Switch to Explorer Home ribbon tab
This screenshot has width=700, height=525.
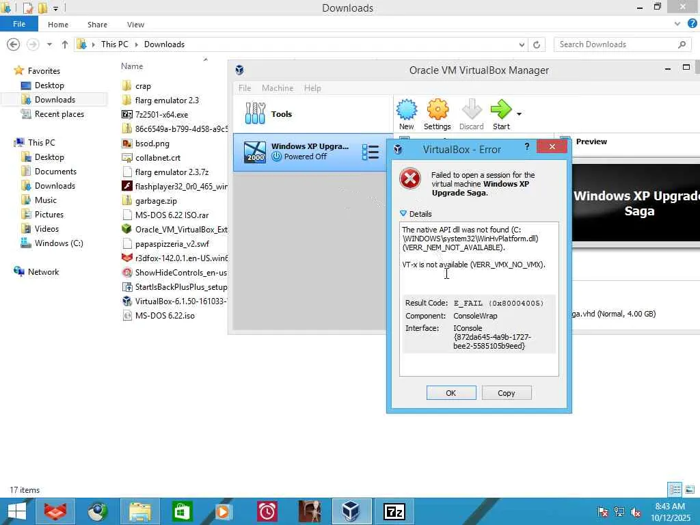58,25
